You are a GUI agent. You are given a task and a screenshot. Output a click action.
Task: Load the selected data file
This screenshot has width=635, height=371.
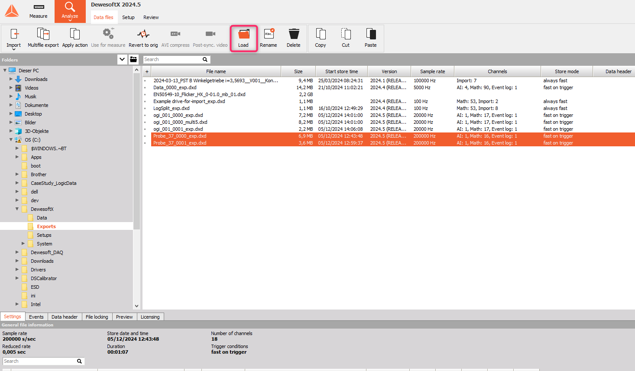[244, 38]
